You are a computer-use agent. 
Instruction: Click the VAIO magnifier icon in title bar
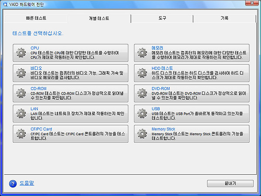tap(5, 4)
